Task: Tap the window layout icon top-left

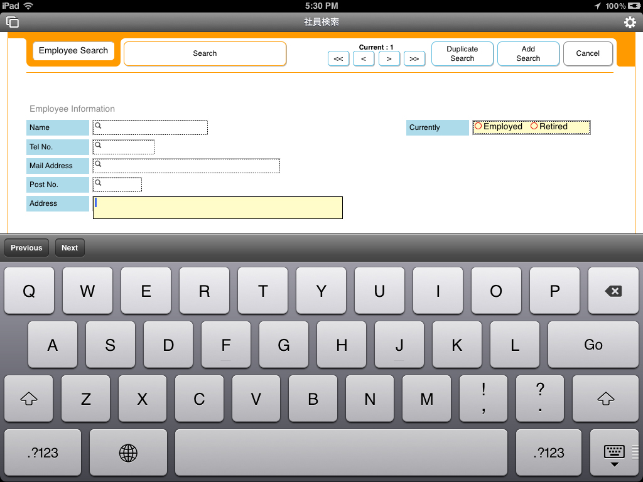Action: click(x=13, y=23)
